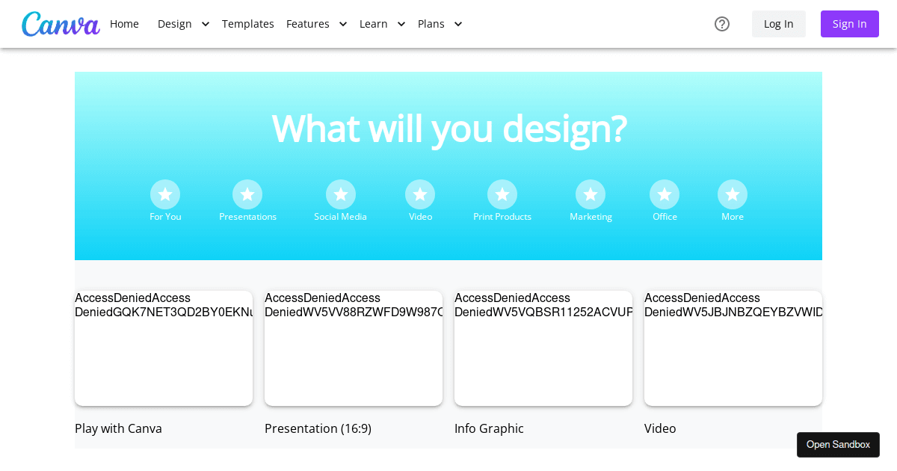
Task: Select the Video category icon
Action: [420, 194]
